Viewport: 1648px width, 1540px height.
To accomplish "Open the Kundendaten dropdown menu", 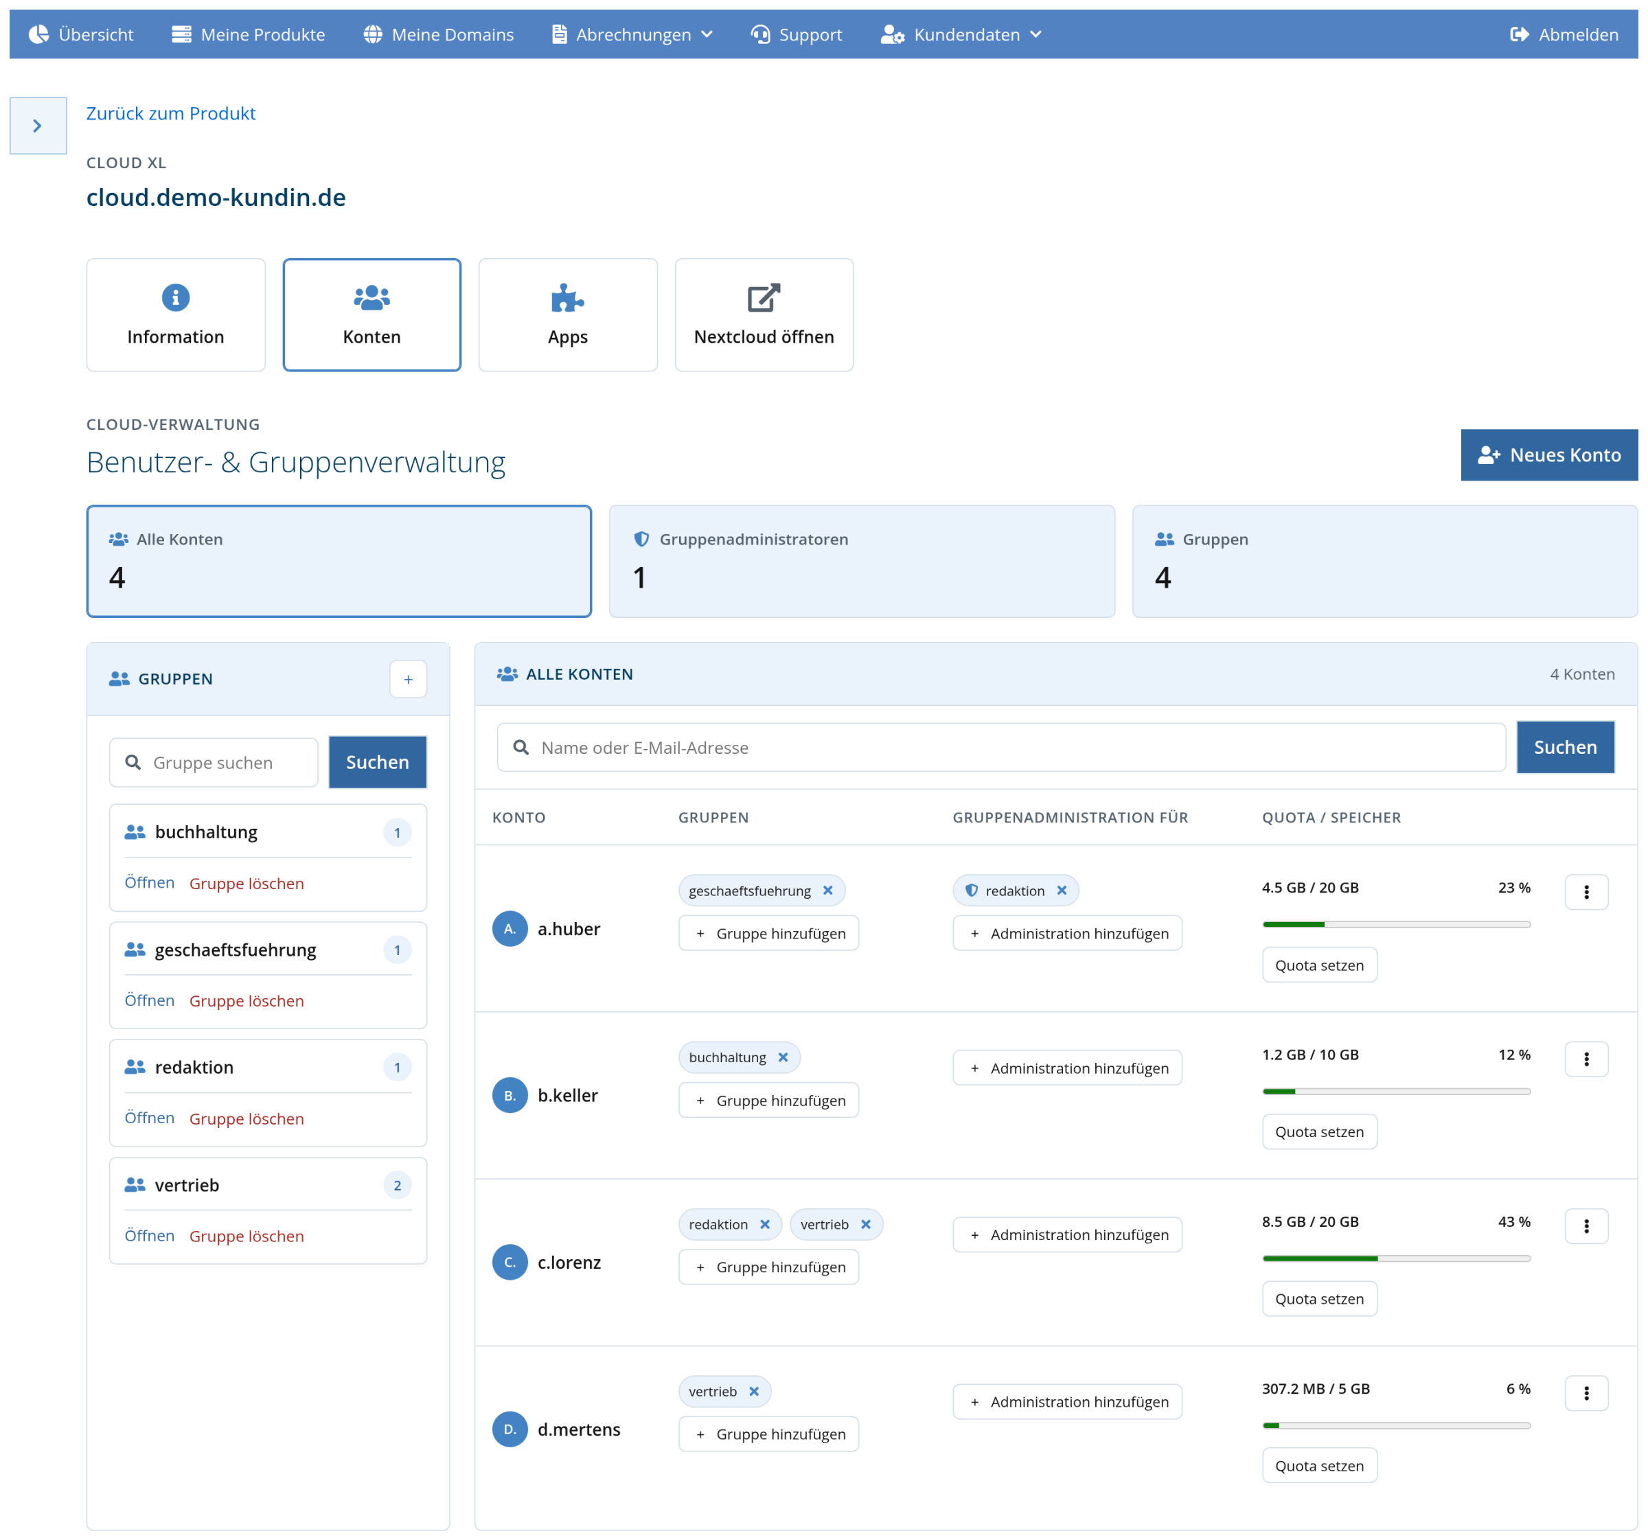I will point(961,34).
